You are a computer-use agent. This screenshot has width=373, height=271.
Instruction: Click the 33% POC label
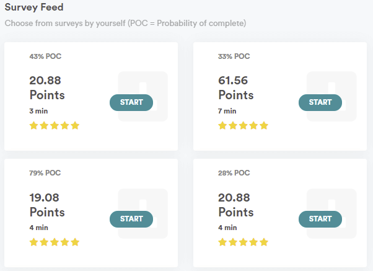click(x=234, y=56)
